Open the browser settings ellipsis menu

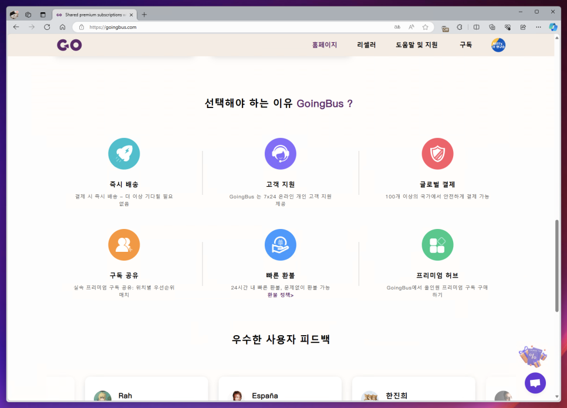click(x=538, y=27)
